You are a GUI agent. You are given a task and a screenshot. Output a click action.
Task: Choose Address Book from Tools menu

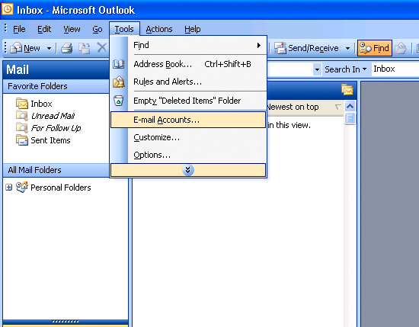click(x=188, y=64)
